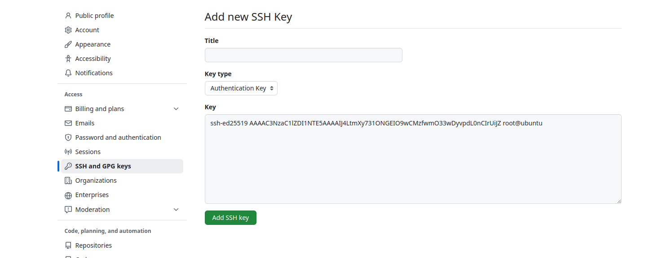Click the Notifications bell icon
The image size is (654, 258).
pos(68,73)
